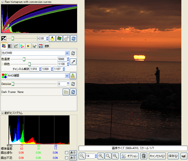Click the Denoise value input field
This screenshot has width=188, height=161.
(62, 84)
